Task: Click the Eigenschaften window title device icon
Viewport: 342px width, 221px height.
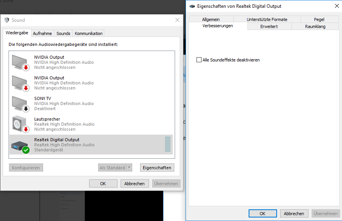Action: (192, 6)
